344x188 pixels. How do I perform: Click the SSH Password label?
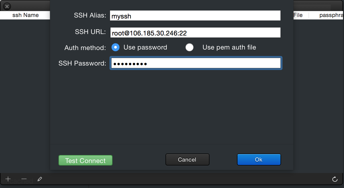[82, 63]
